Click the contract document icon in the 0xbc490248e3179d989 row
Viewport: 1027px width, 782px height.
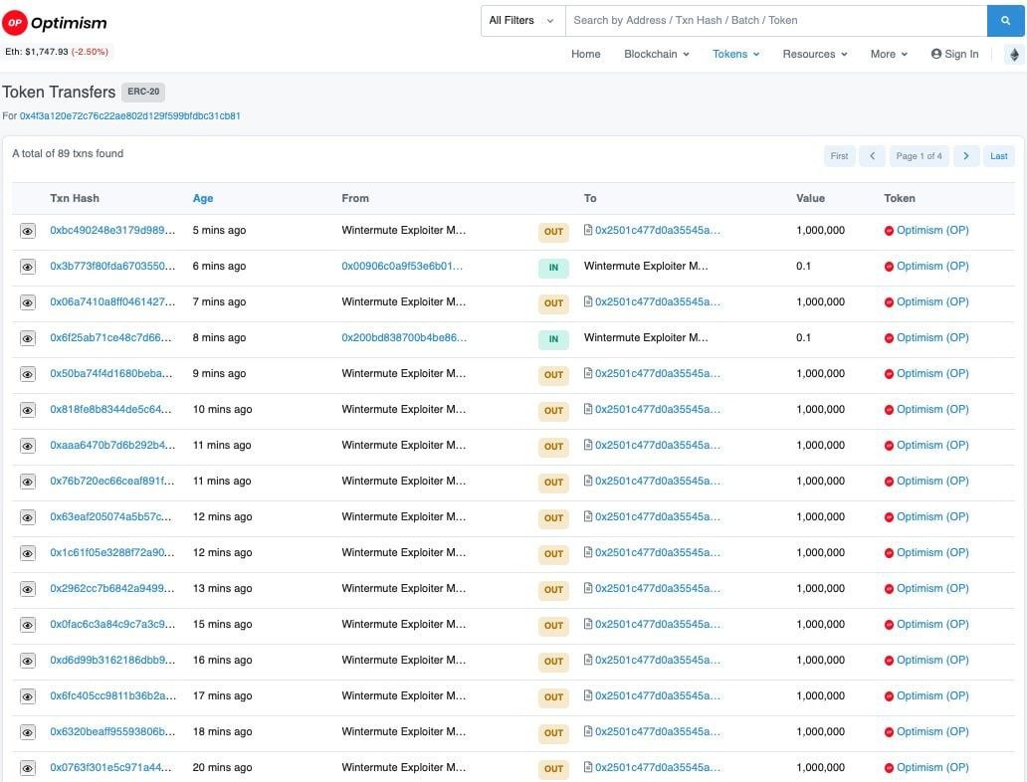(x=588, y=230)
